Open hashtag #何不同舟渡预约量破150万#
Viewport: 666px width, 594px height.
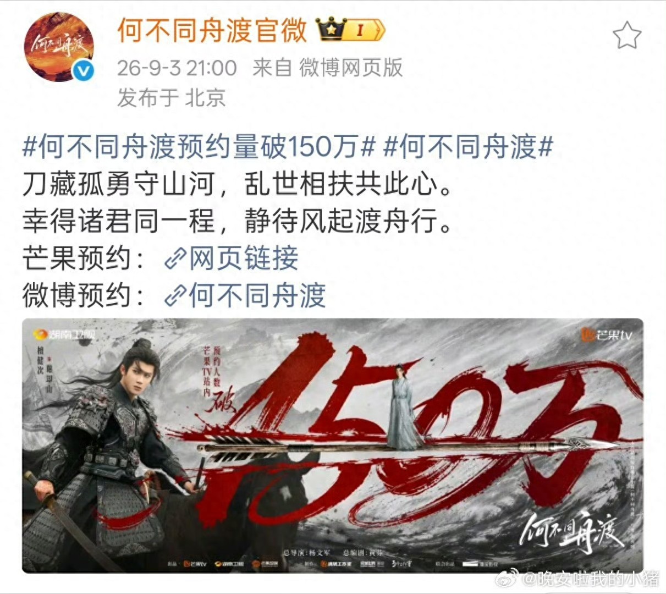click(x=199, y=147)
